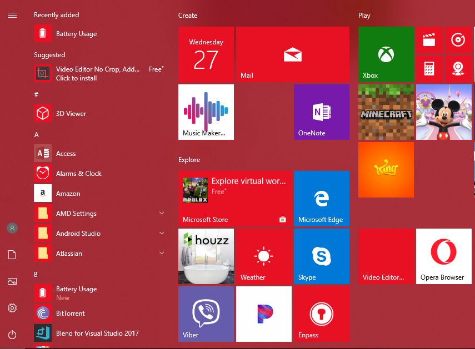475x349 pixels.
Task: Open the King game tile
Action: (x=386, y=170)
